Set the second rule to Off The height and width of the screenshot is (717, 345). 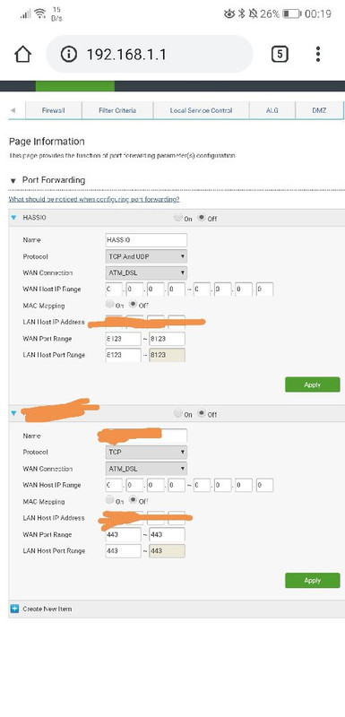point(202,413)
